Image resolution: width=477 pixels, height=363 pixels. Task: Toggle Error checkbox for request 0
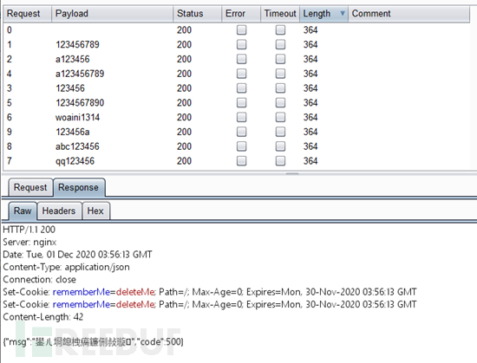[x=242, y=29]
